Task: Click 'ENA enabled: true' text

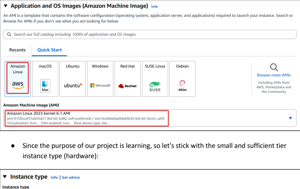Action: tap(55, 123)
